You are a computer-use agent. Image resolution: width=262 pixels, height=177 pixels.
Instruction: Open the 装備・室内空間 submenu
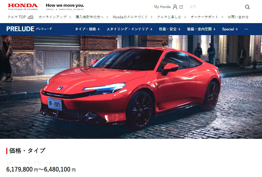pos(201,29)
